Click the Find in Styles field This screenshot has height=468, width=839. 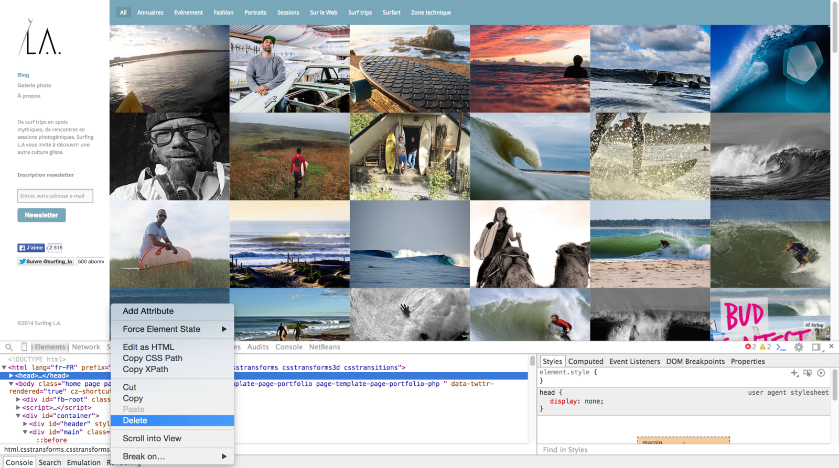point(683,450)
